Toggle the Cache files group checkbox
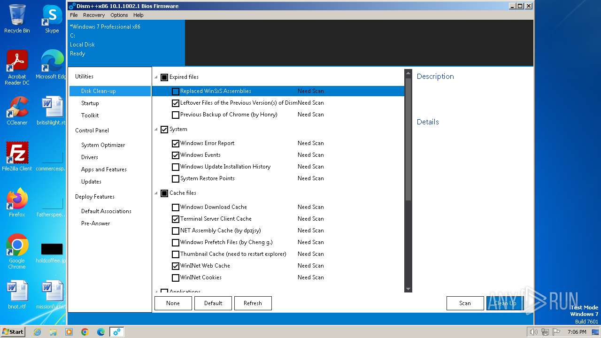601x338 pixels. [164, 193]
